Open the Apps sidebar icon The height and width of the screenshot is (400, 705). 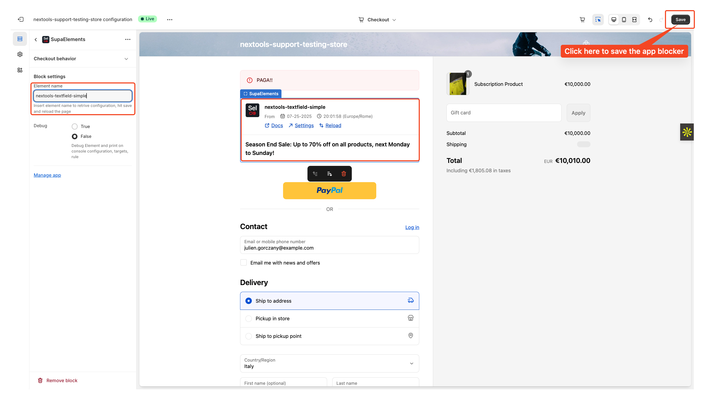20,70
